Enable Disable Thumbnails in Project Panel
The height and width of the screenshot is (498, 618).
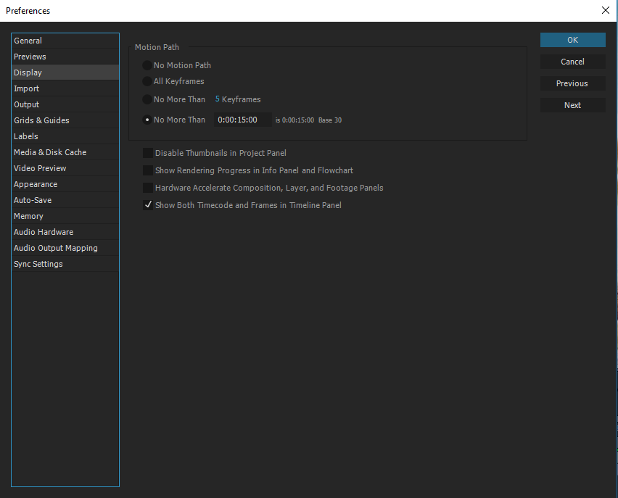(148, 153)
